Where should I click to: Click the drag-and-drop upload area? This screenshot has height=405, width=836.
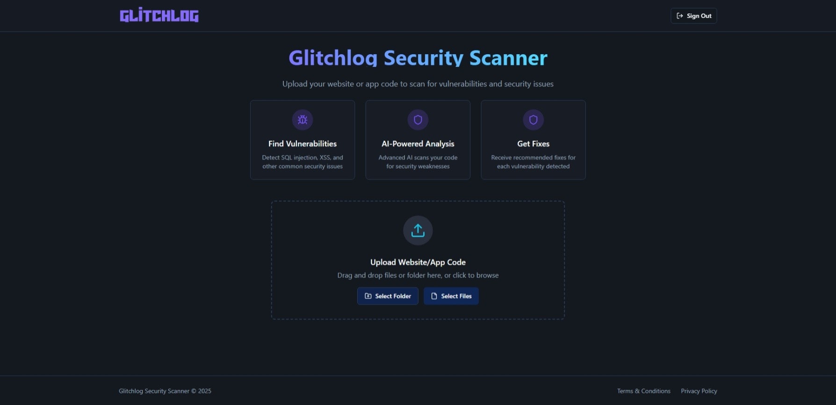pyautogui.click(x=418, y=260)
